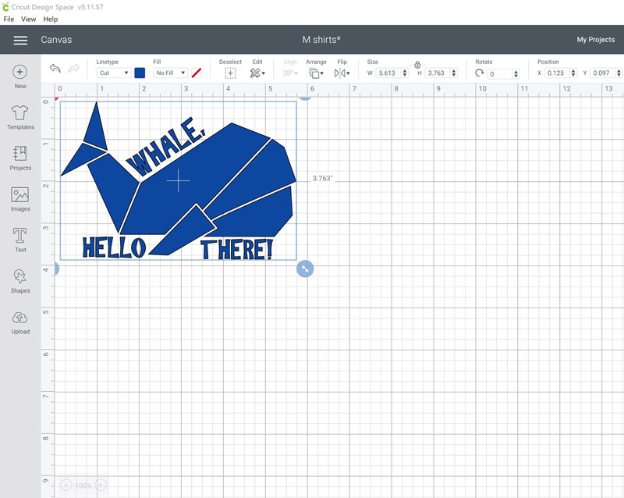The height and width of the screenshot is (498, 624).
Task: Click the Position X input field
Action: point(557,73)
